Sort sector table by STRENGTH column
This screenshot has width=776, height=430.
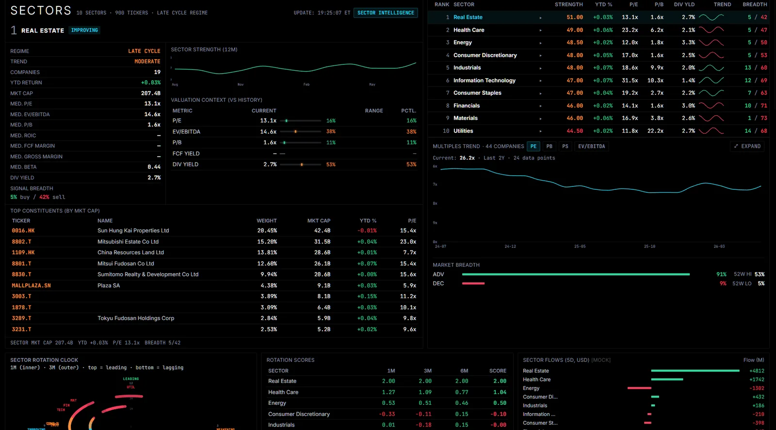569,4
